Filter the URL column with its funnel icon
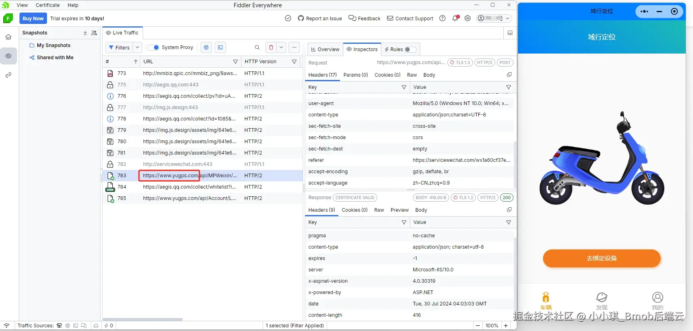The image size is (693, 331). pos(235,62)
